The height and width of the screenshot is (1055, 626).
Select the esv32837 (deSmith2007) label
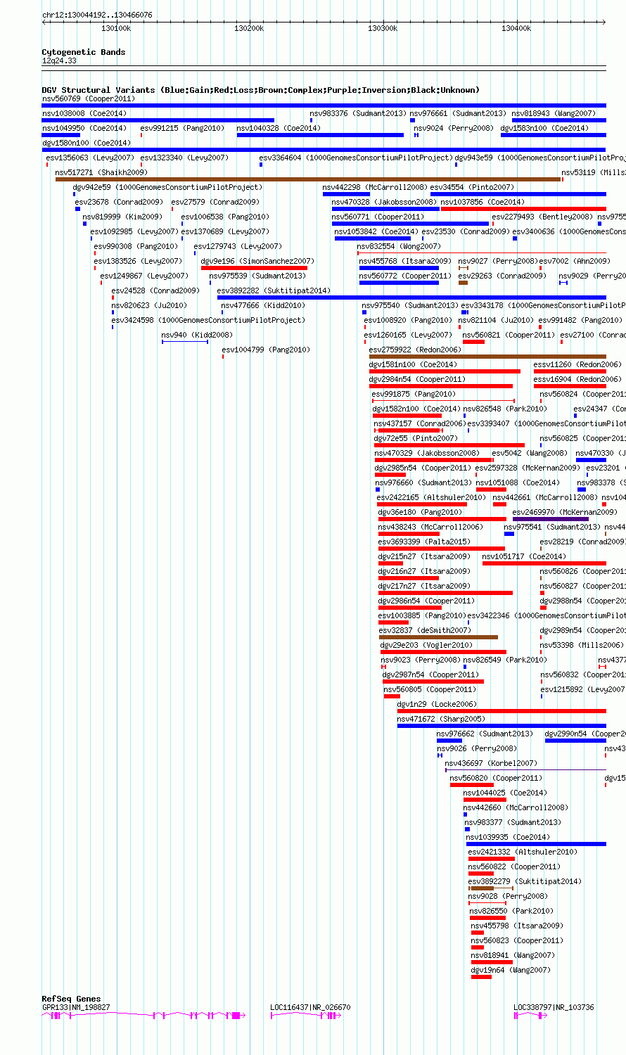pyautogui.click(x=426, y=630)
